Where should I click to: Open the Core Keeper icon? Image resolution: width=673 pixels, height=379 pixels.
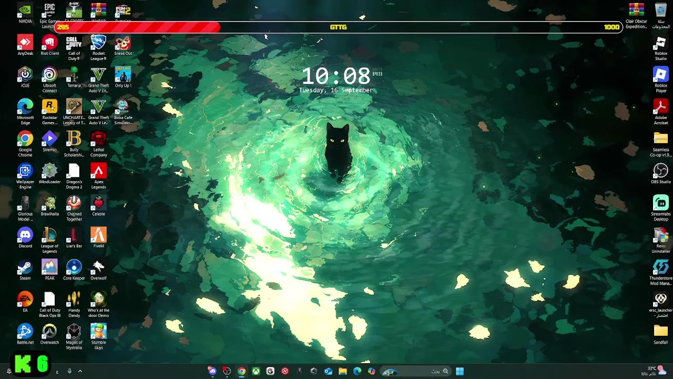pyautogui.click(x=74, y=270)
